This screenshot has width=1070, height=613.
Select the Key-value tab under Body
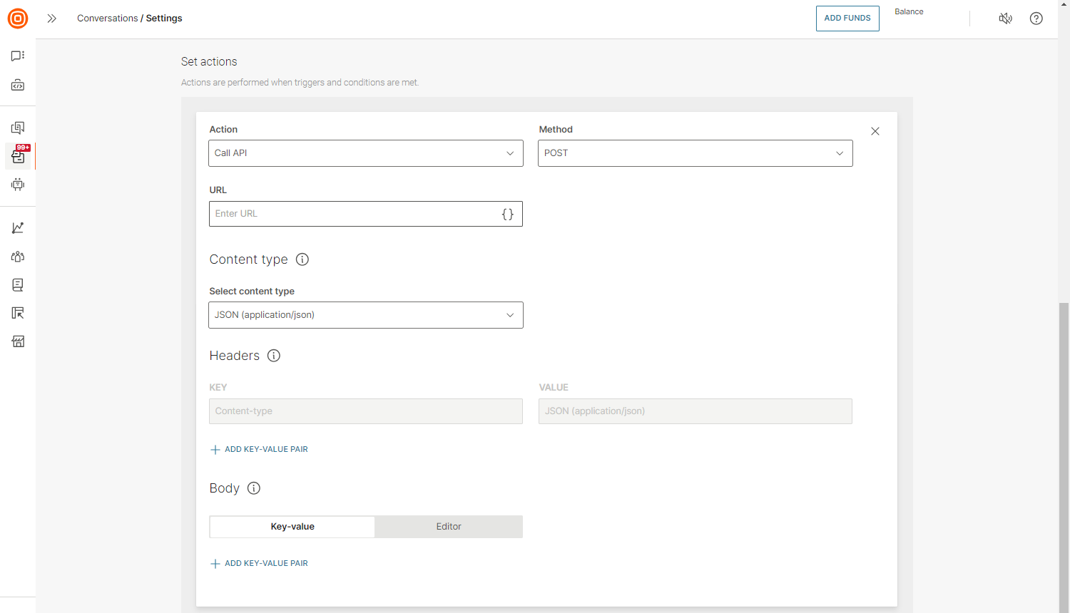(x=292, y=526)
